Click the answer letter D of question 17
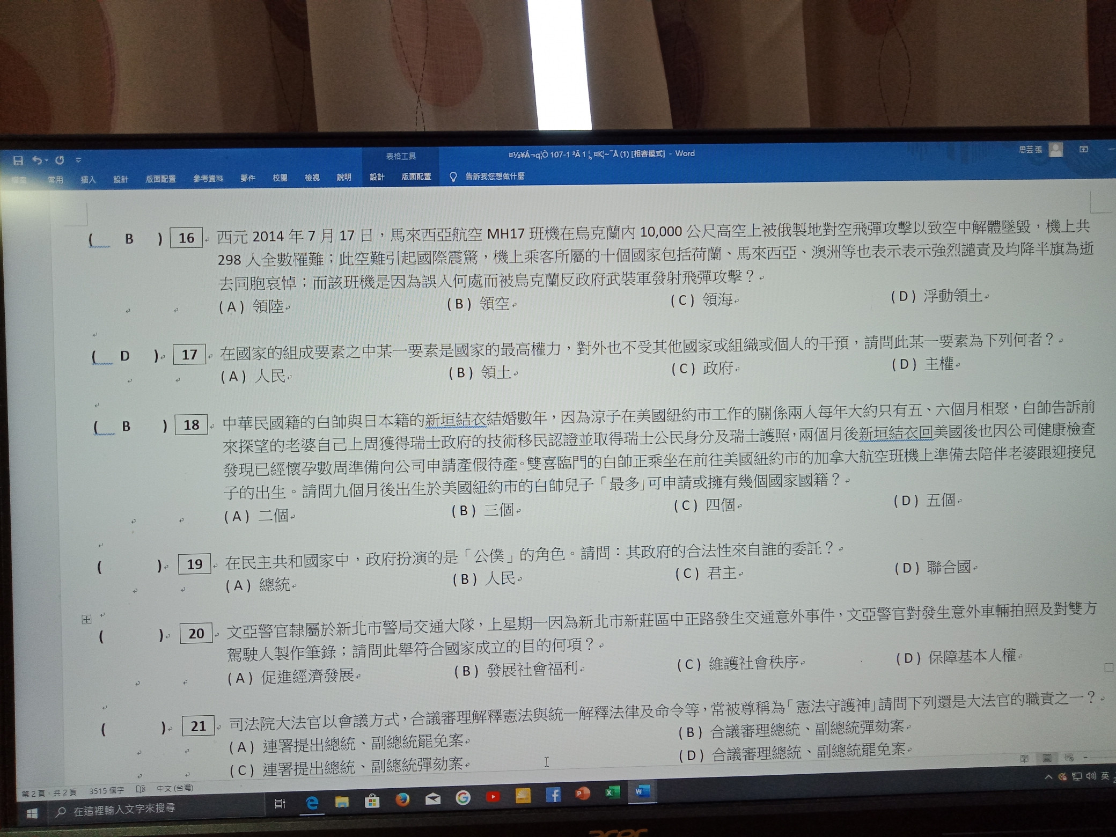Screen dimensions: 1116x837 pos(125,356)
